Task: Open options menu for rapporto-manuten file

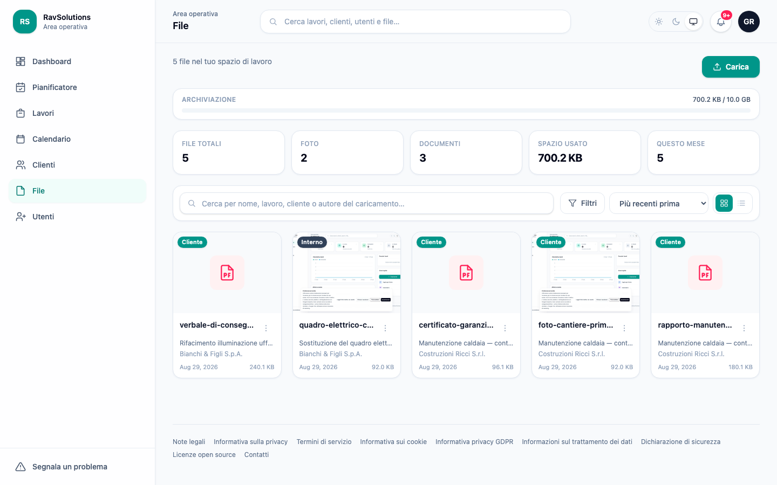Action: pos(744,328)
